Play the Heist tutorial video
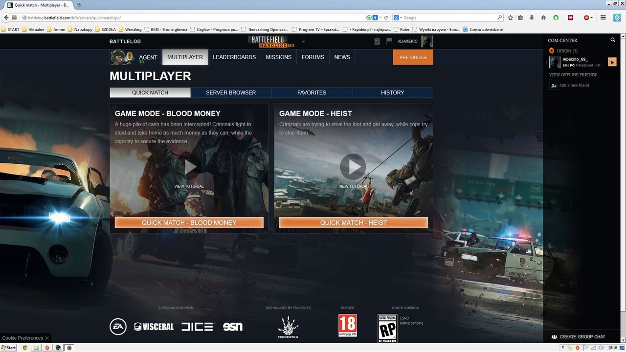This screenshot has width=626, height=352. pyautogui.click(x=353, y=167)
